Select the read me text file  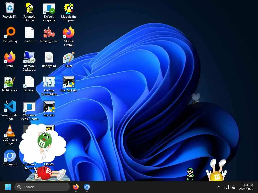29,35
